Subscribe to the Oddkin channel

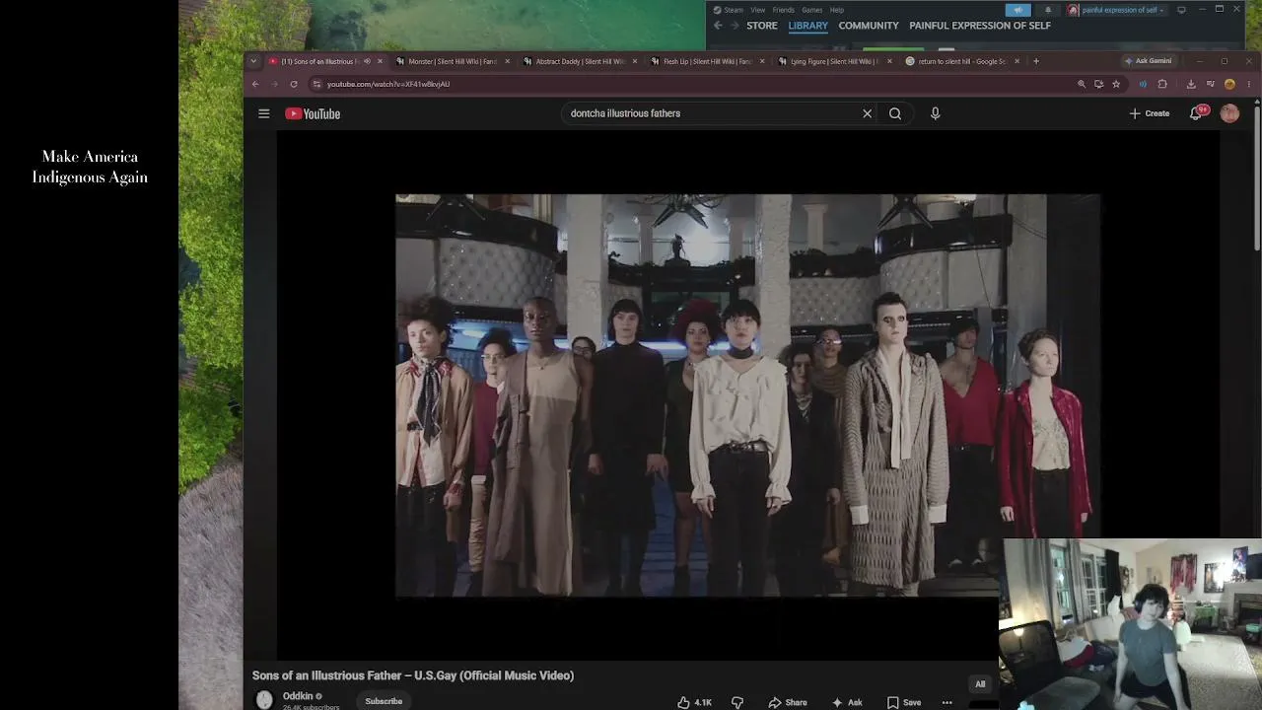pyautogui.click(x=384, y=701)
